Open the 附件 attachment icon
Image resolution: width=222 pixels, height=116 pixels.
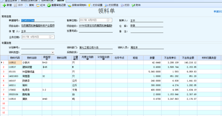point(133,5)
